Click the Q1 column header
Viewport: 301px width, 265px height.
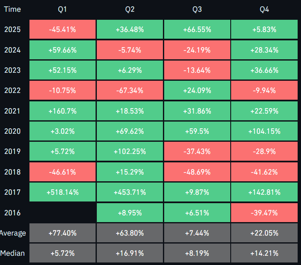click(x=63, y=9)
